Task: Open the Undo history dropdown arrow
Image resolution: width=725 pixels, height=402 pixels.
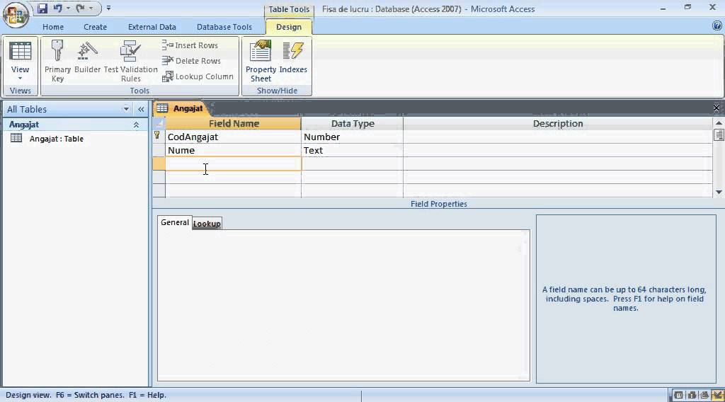Action: [68, 8]
